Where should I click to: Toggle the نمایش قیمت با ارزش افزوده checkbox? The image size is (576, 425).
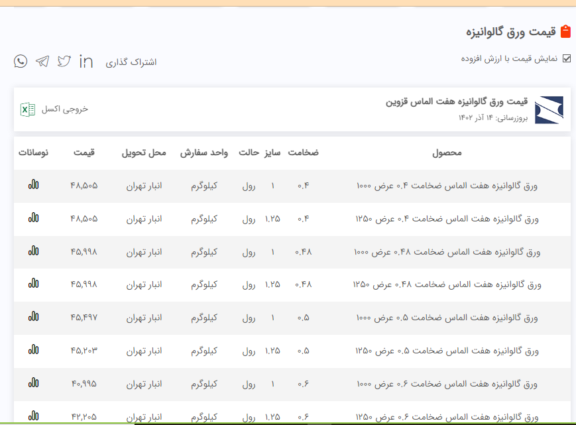click(x=566, y=58)
